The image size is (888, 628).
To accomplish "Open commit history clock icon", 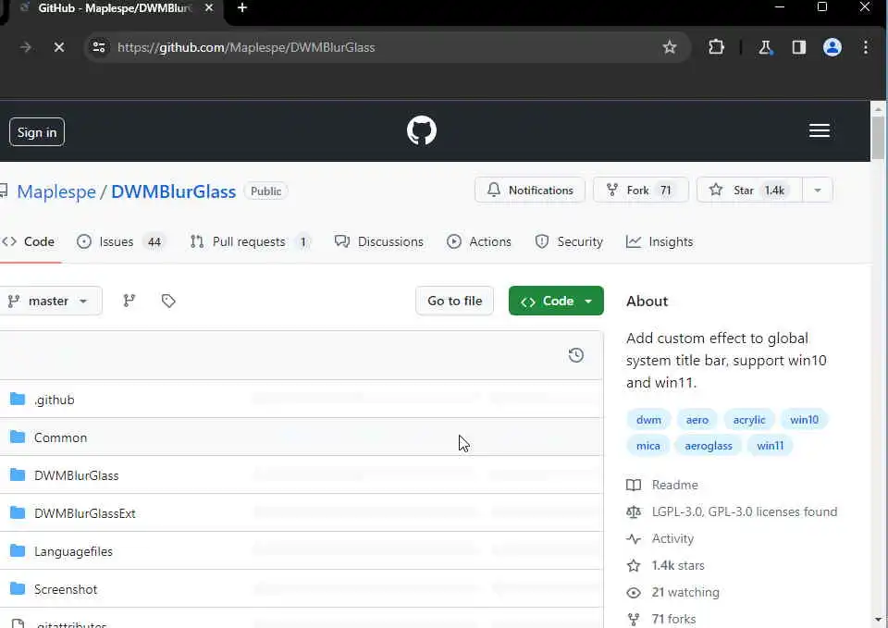I will [x=576, y=355].
